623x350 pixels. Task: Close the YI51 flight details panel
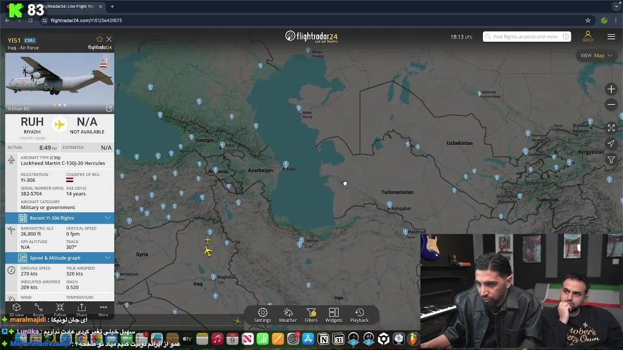pos(109,39)
